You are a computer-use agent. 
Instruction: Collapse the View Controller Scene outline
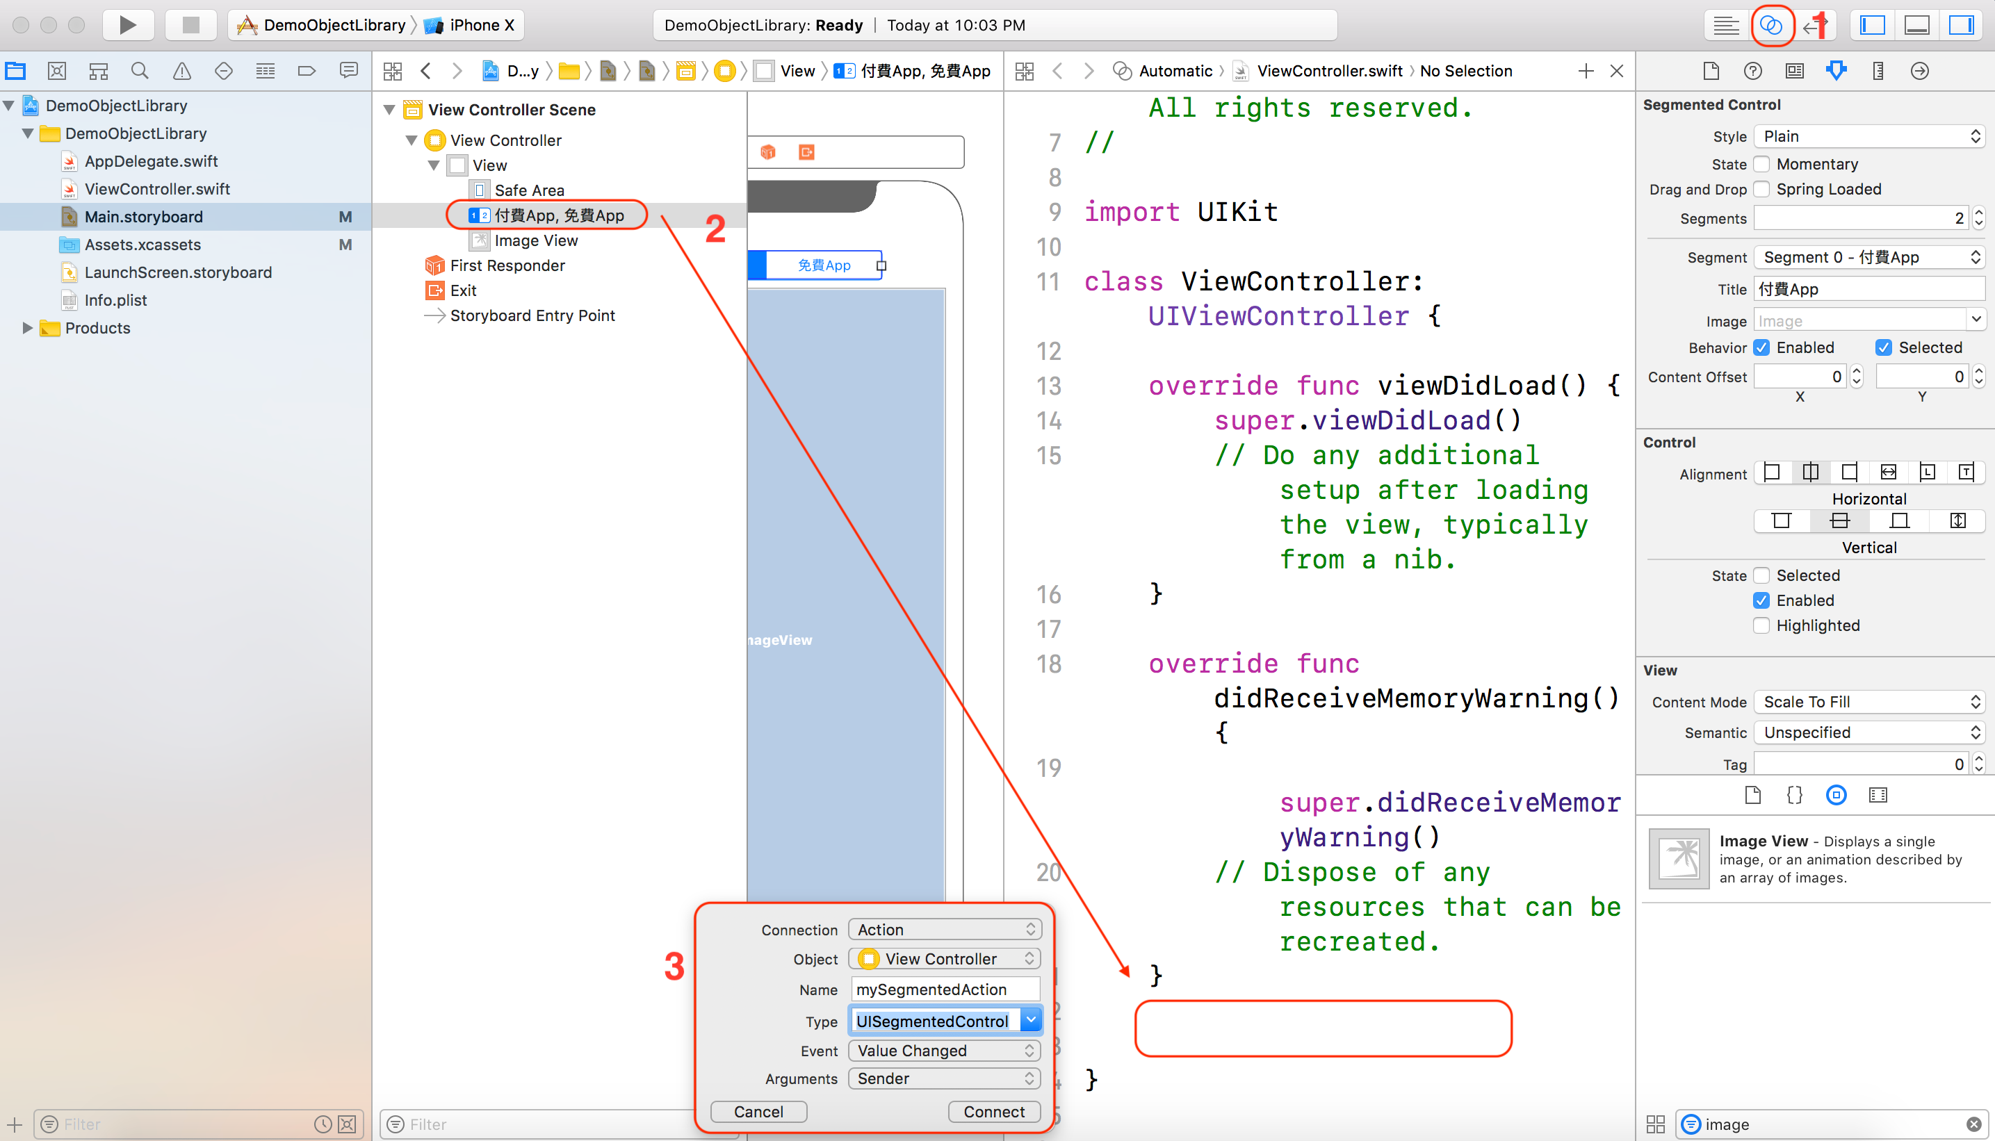pos(389,109)
